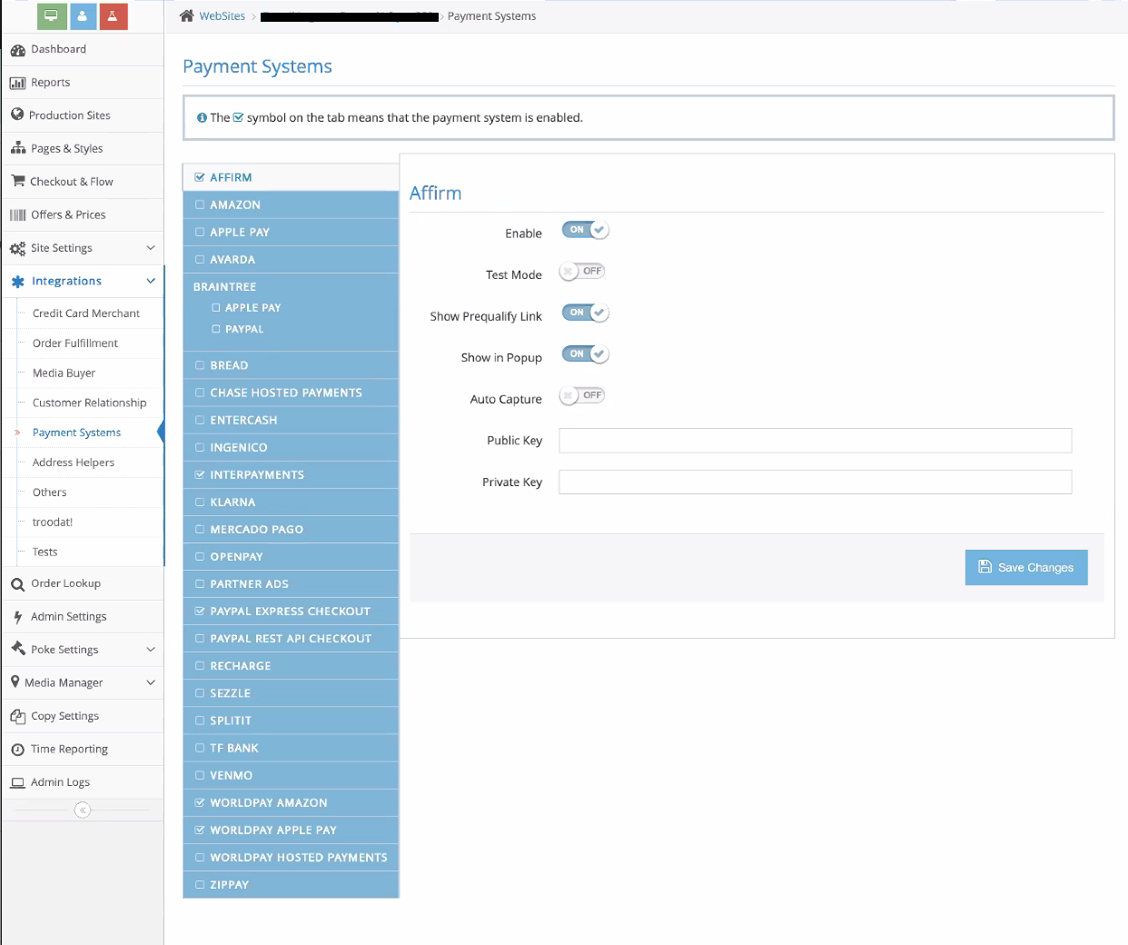Click the red flask icon button
Image resolution: width=1128 pixels, height=945 pixels.
[x=113, y=15]
